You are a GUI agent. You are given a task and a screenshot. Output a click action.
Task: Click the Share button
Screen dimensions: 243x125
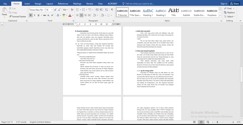pos(234,4)
